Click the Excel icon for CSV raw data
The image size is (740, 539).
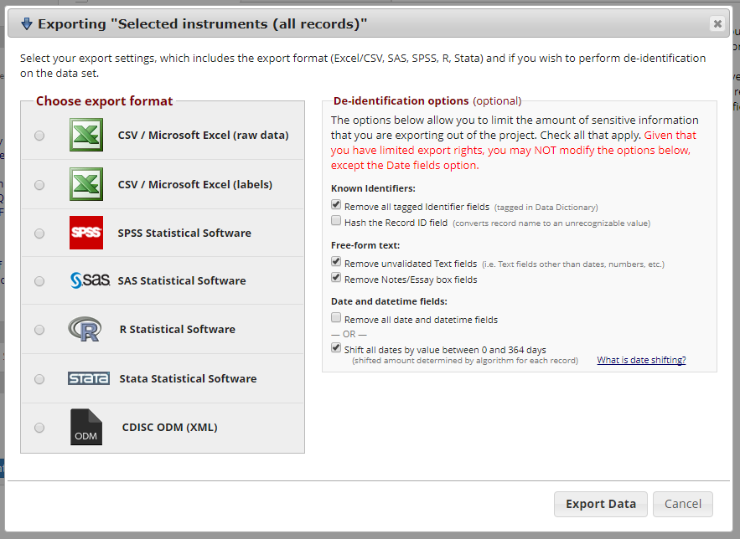tap(86, 135)
